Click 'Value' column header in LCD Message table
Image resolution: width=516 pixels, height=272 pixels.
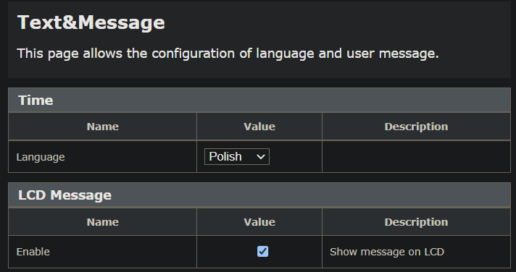coord(259,222)
